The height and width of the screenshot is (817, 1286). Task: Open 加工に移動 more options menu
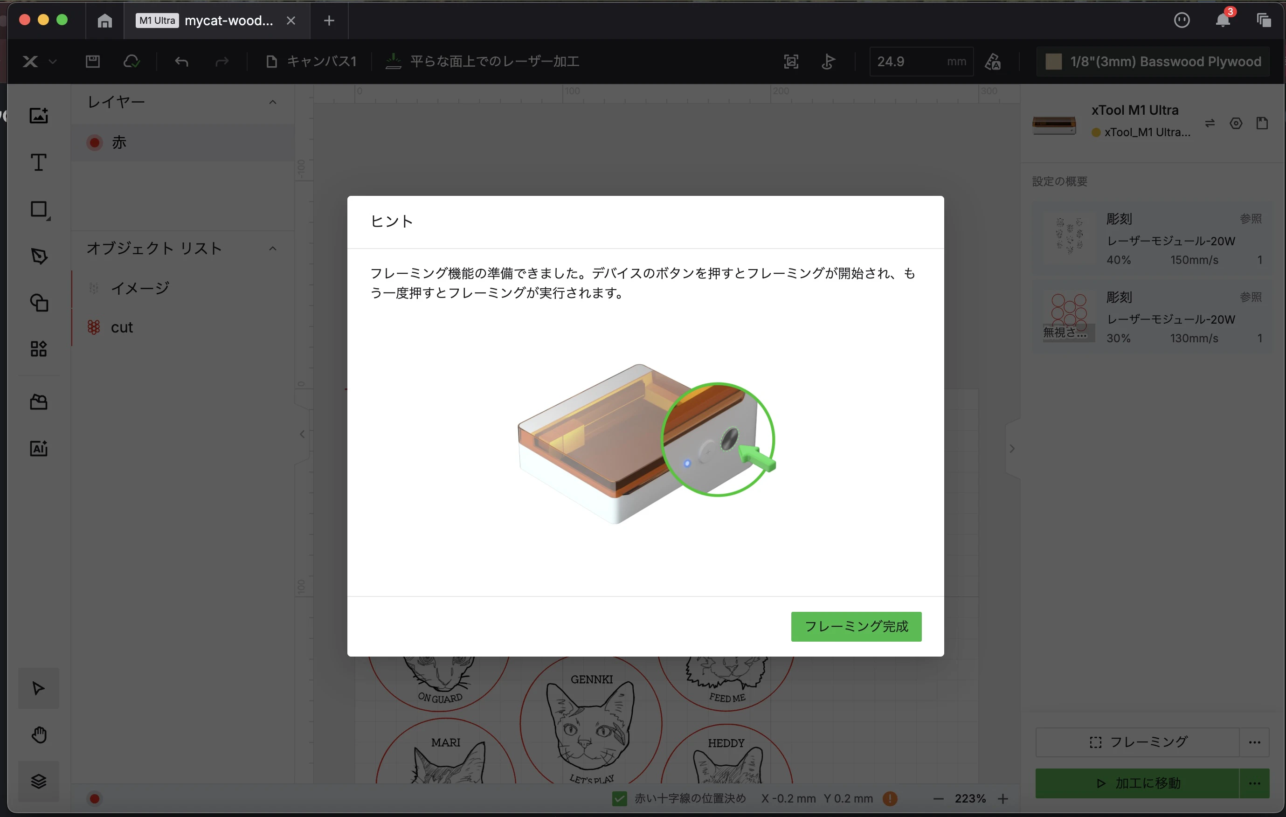pyautogui.click(x=1254, y=783)
